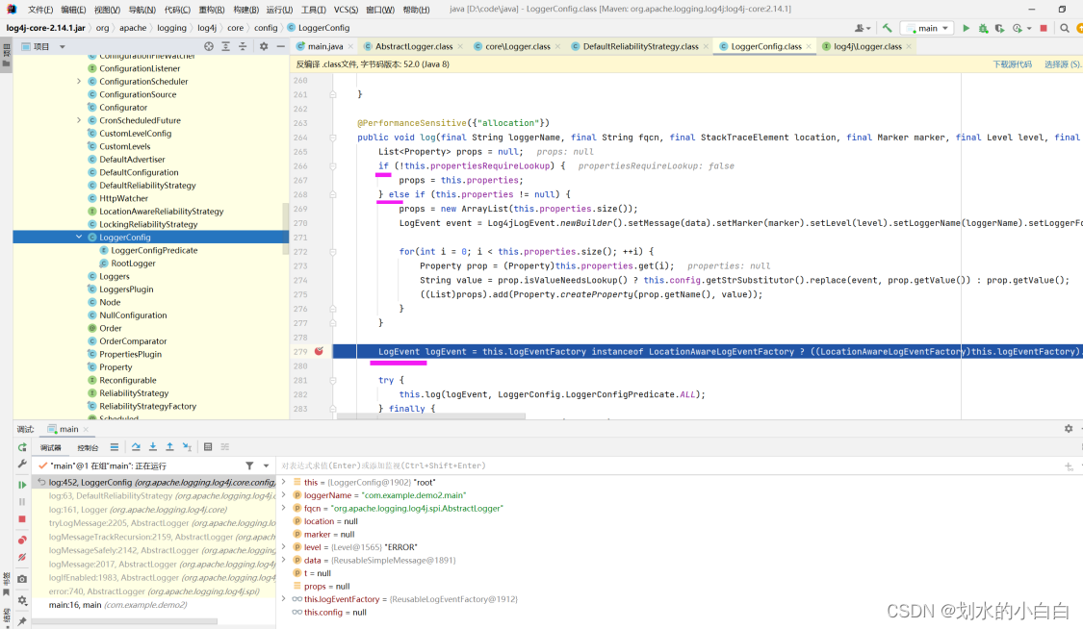Click 选择源 choose sources link

[x=1062, y=64]
